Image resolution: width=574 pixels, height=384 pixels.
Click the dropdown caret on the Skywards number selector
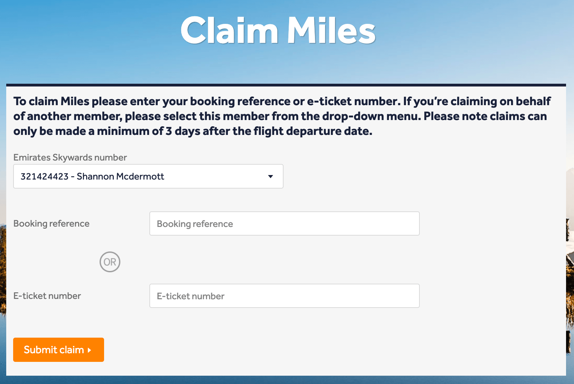coord(270,176)
